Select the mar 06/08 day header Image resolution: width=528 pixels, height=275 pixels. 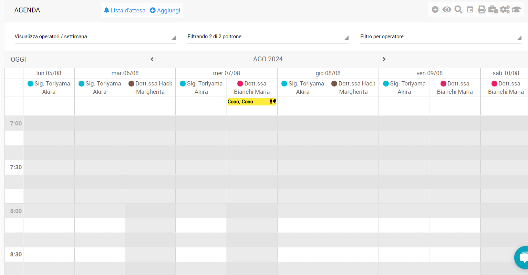125,73
